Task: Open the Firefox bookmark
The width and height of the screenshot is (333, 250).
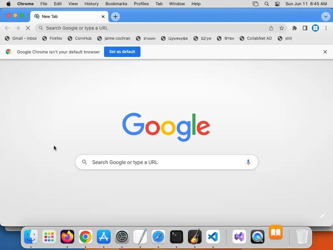Action: coord(52,38)
